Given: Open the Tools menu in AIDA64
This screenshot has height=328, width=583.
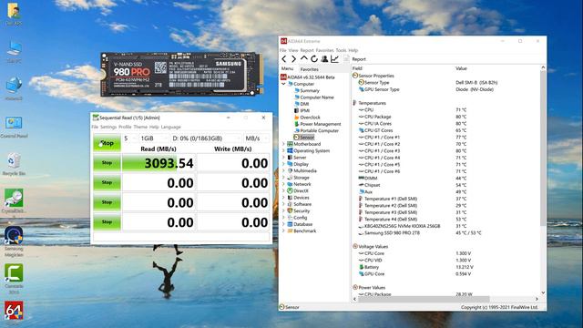Looking at the screenshot, I should point(341,50).
